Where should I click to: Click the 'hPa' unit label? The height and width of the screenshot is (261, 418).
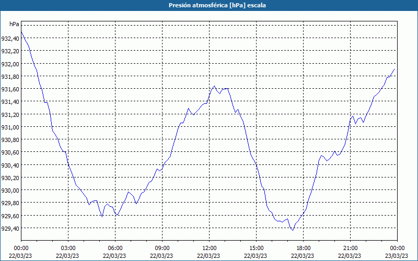(14, 24)
